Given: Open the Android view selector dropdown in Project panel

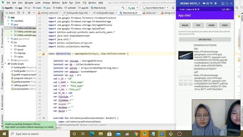Looking at the screenshot, I should [10, 13].
